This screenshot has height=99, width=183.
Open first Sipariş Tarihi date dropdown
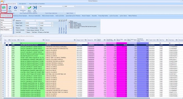(38, 23)
